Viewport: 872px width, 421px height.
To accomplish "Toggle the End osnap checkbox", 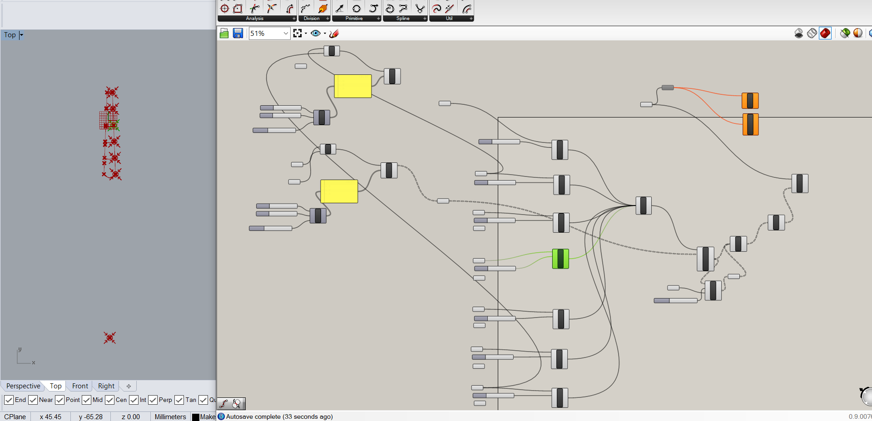I will coord(9,400).
